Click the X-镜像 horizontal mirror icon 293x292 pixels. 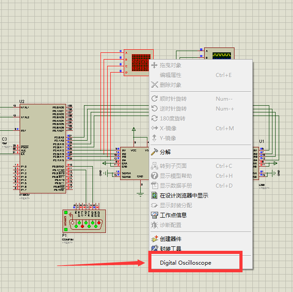pyautogui.click(x=155, y=129)
